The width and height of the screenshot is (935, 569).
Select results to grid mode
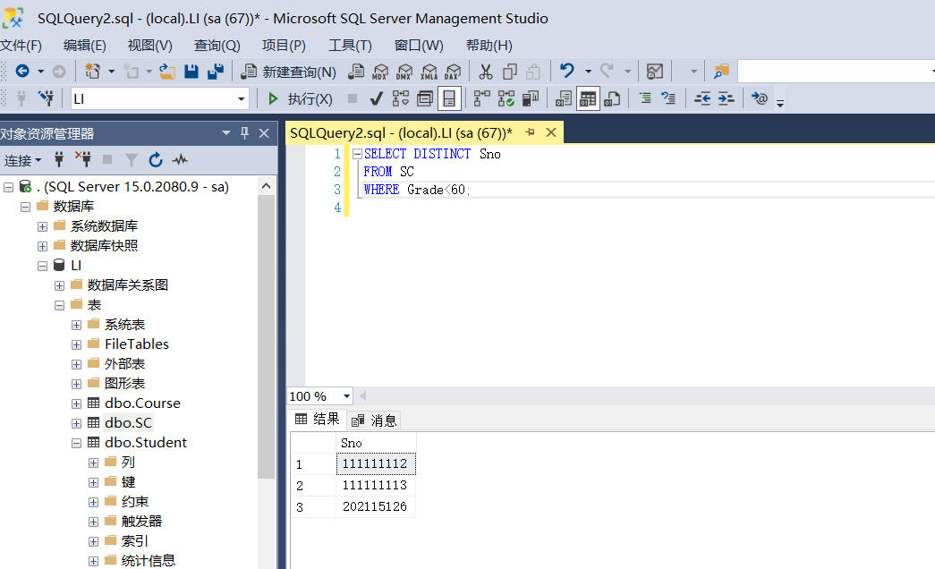pos(588,98)
